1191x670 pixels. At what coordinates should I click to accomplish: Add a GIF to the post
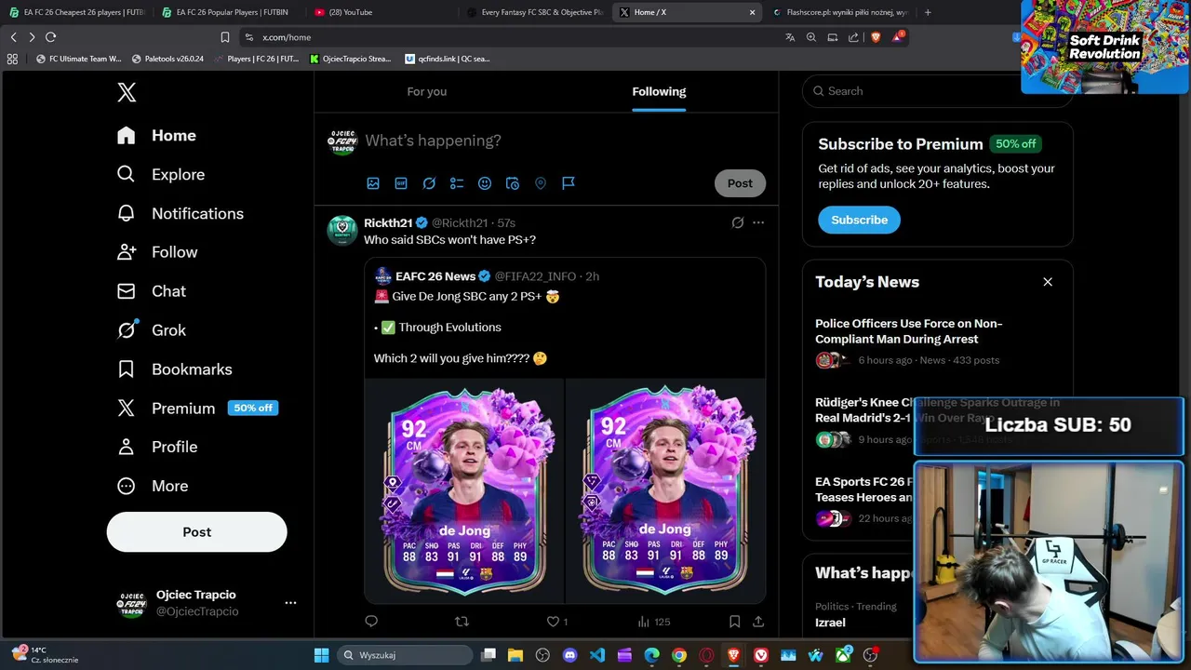click(x=401, y=183)
